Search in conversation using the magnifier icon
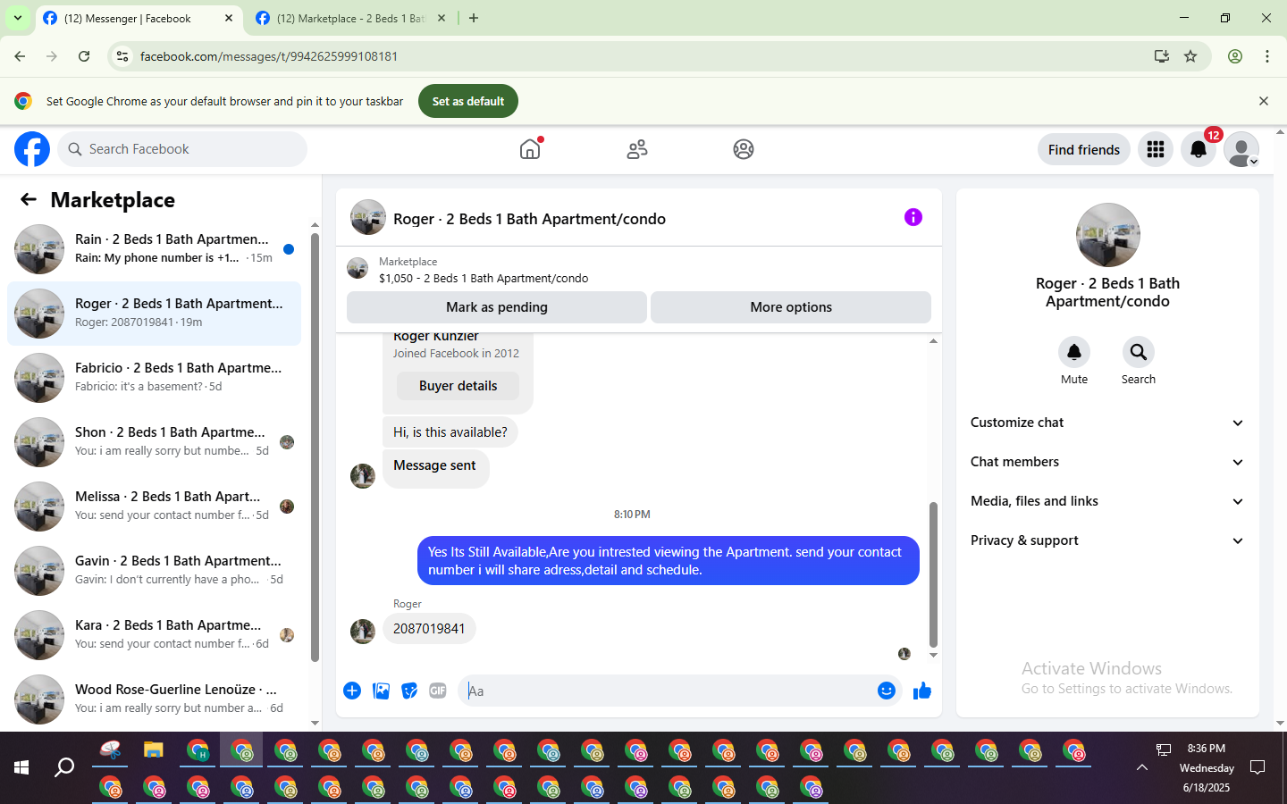Screen dimensions: 1287x804 pyautogui.click(x=1139, y=352)
